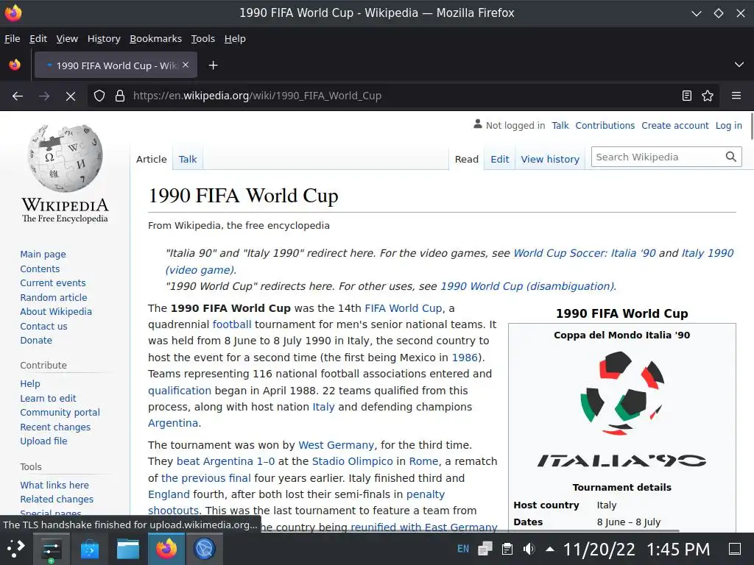Select the Article tab
Viewport: 754px width, 565px height.
152,159
